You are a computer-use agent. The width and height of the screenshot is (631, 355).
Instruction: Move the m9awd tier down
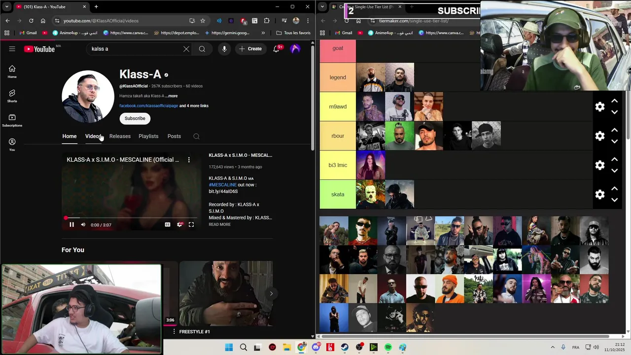pos(614,112)
